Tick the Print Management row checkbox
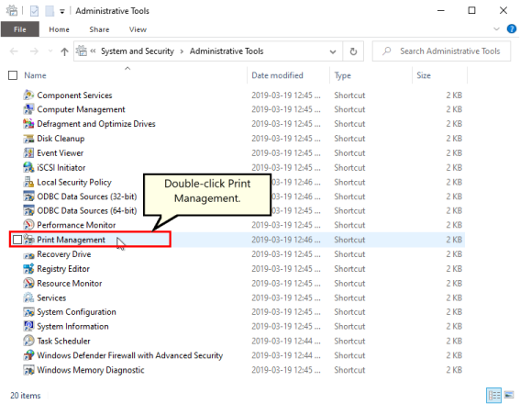This screenshot has width=520, height=404. 17,240
